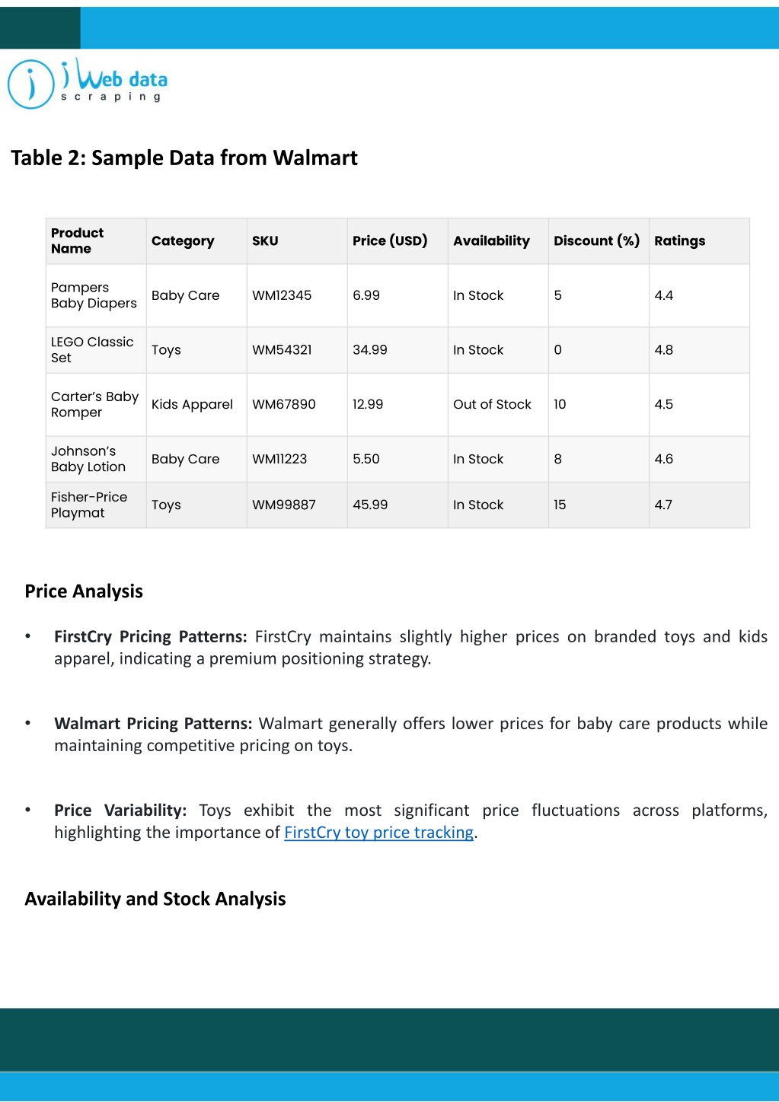Click the Table 2 Sample Data heading
The height and width of the screenshot is (1102, 779).
pos(184,158)
